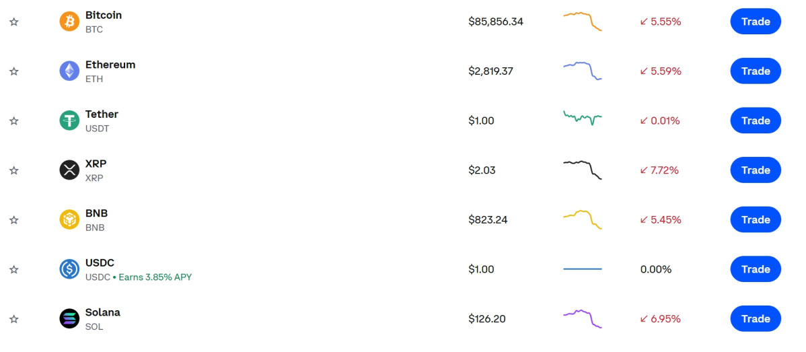Image resolution: width=806 pixels, height=352 pixels.
Task: Click the Tether green logo icon
Action: 69,120
